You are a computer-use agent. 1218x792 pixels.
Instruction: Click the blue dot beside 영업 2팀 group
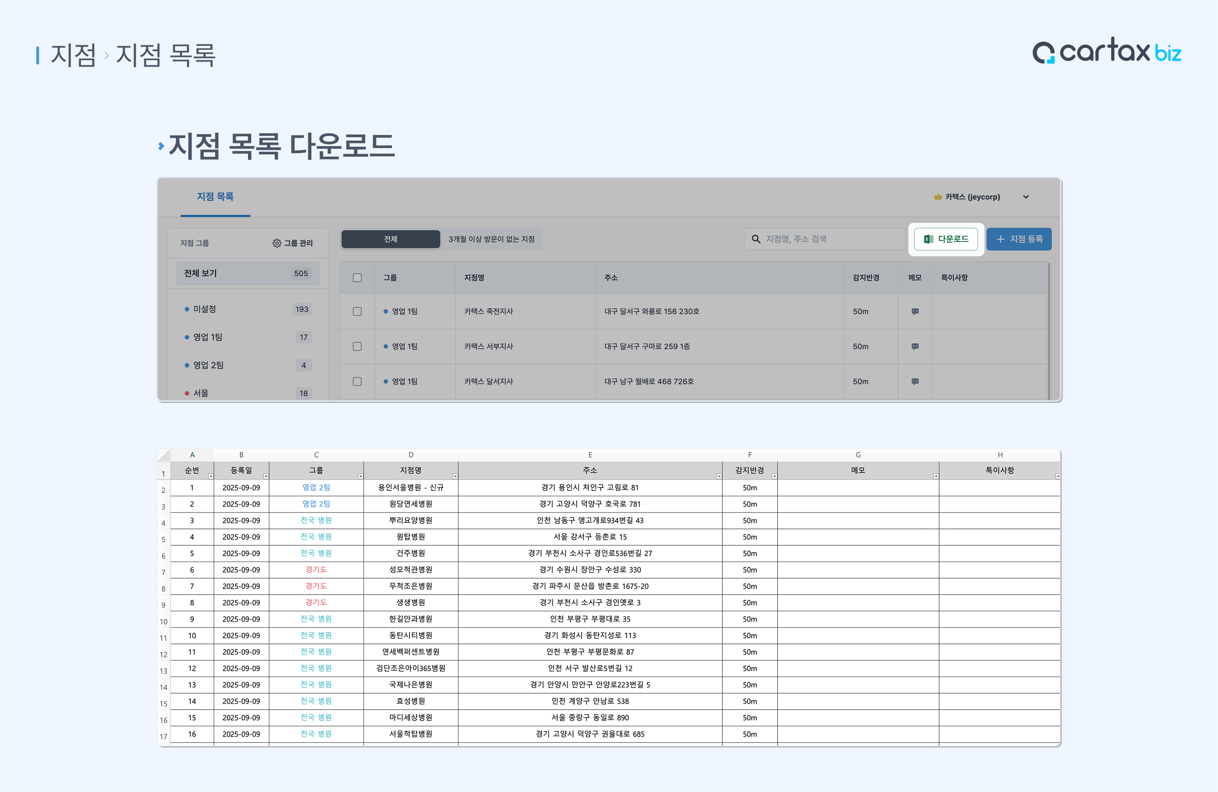pos(187,365)
